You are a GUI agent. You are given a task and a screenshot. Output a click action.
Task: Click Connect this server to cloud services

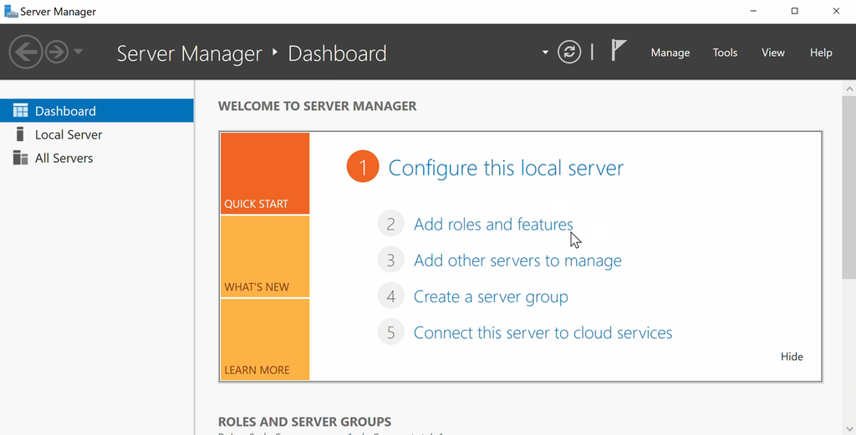[543, 332]
